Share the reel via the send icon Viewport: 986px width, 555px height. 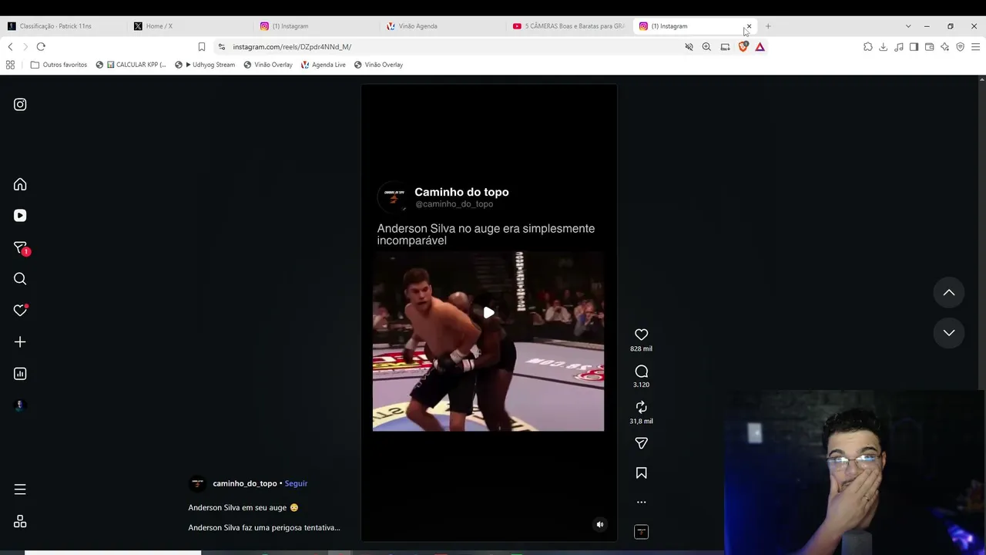(x=641, y=443)
